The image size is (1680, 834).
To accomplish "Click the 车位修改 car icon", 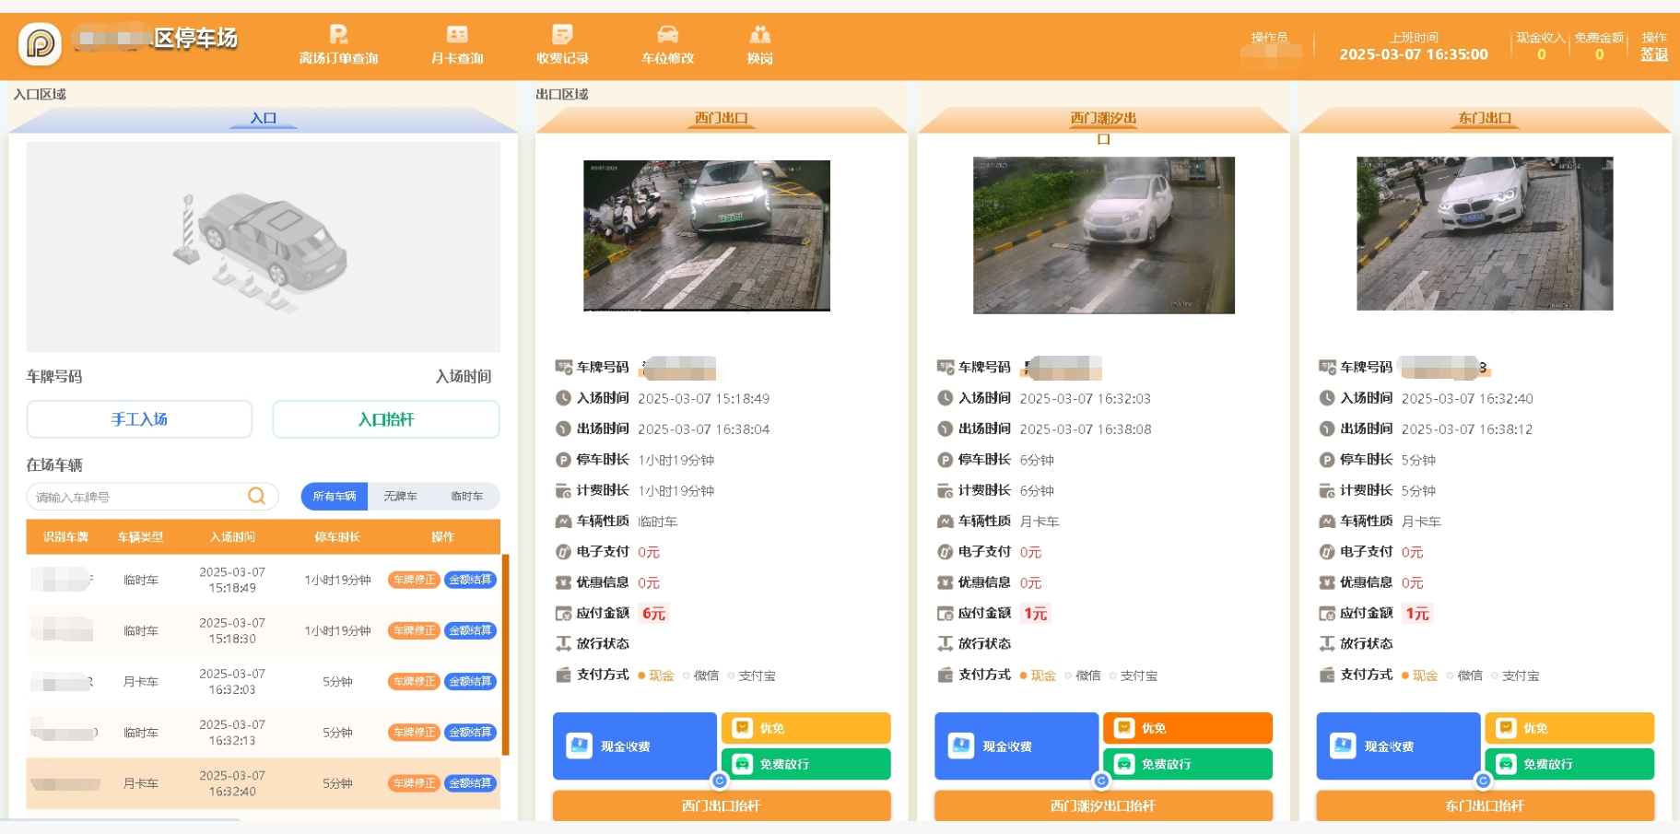I will click(x=667, y=35).
